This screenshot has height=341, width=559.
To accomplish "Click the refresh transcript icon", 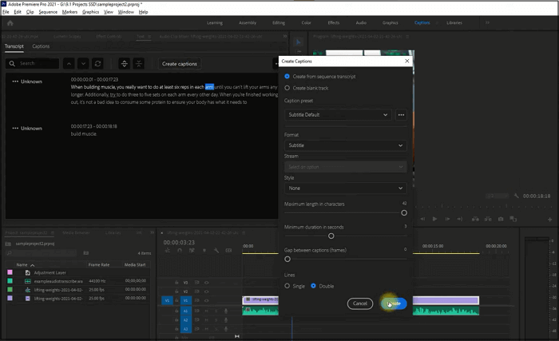I will tap(97, 63).
